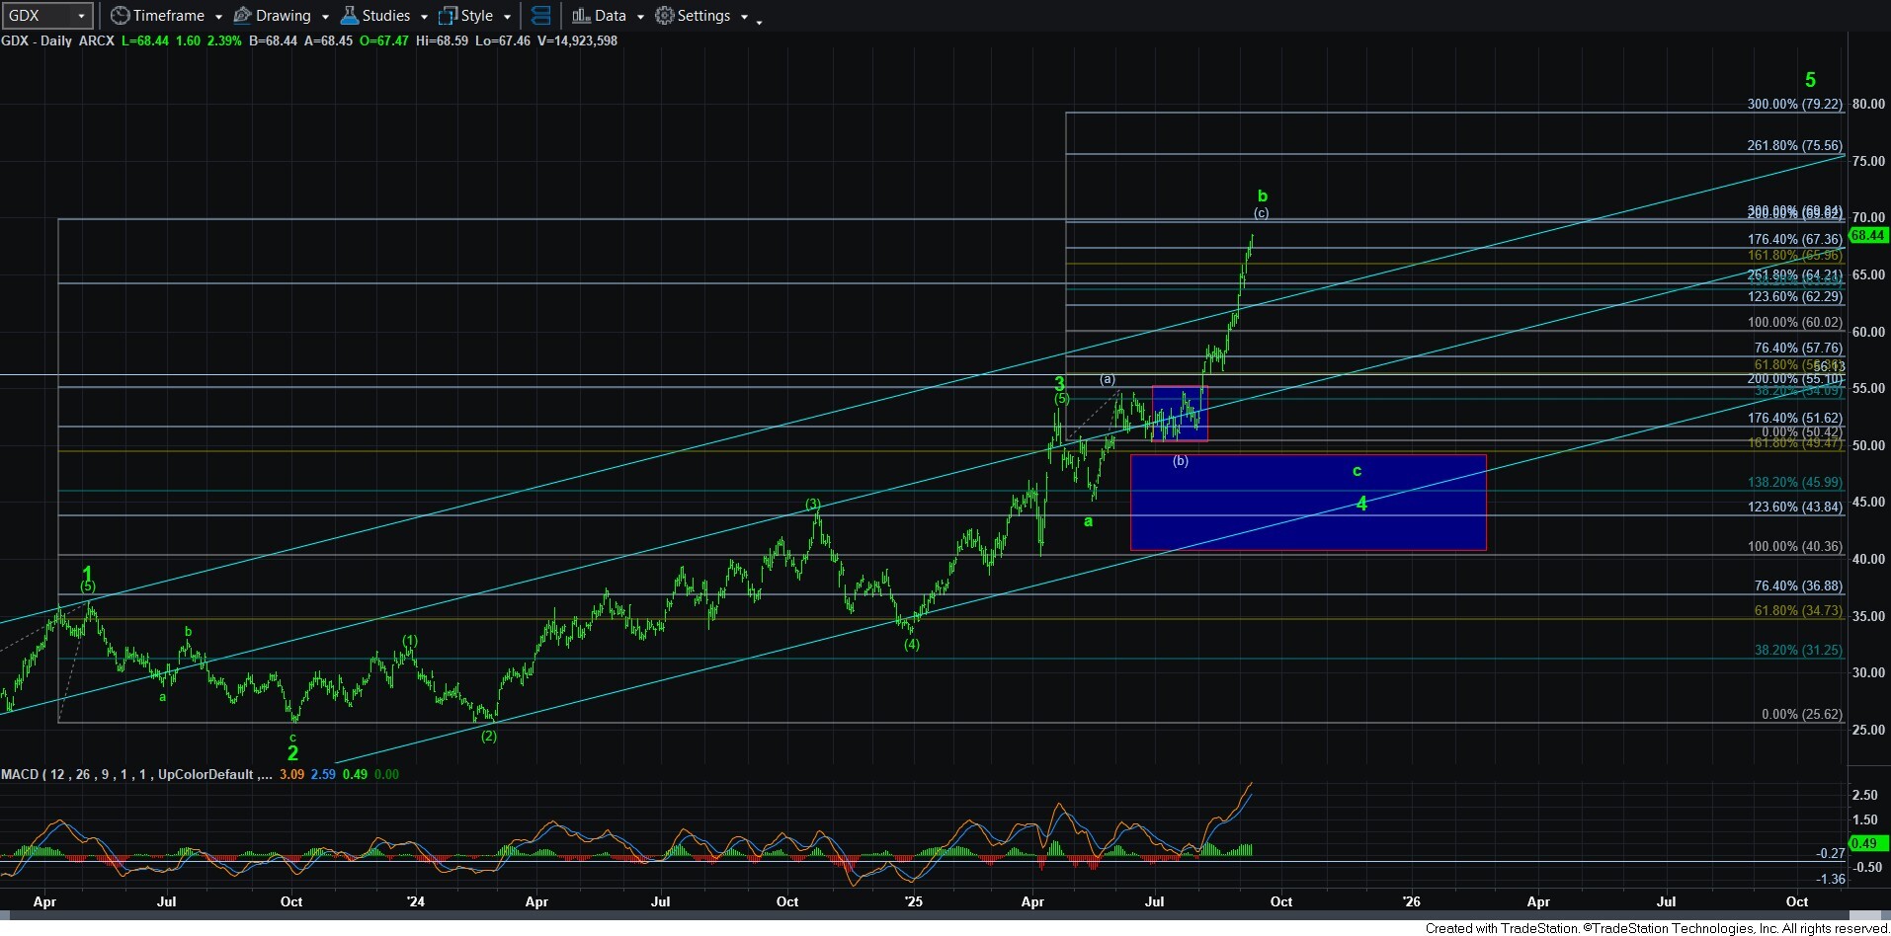1891x936 pixels.
Task: Select the '38.20% (31.25)' Fibonacci label
Action: [x=1798, y=650]
